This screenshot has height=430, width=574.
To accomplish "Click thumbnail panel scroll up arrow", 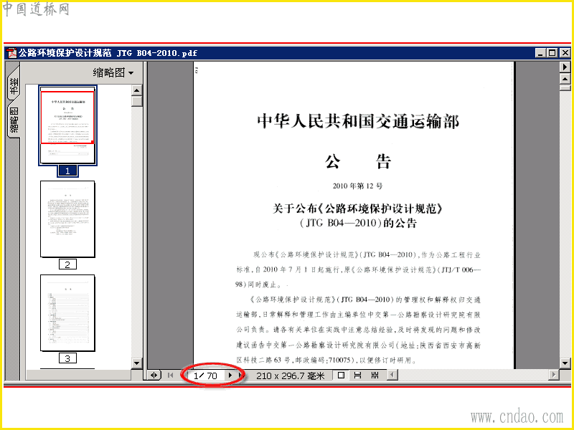I will pos(136,90).
